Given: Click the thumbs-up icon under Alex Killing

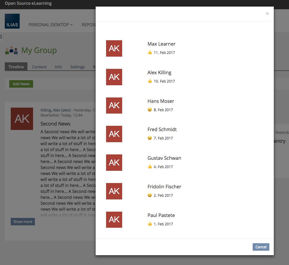Looking at the screenshot, I should tap(150, 81).
